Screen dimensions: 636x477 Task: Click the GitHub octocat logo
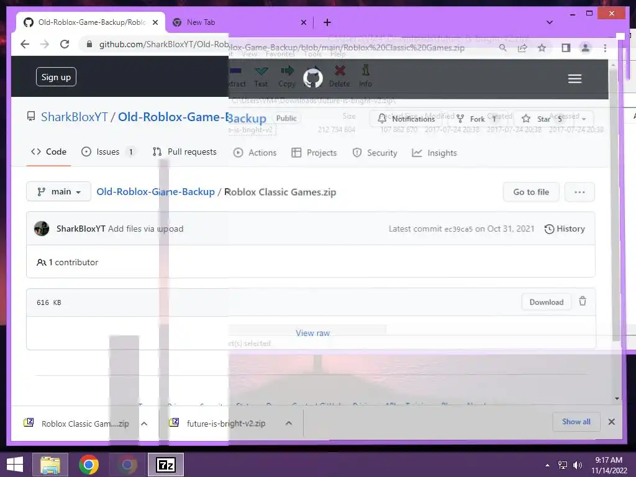point(313,78)
